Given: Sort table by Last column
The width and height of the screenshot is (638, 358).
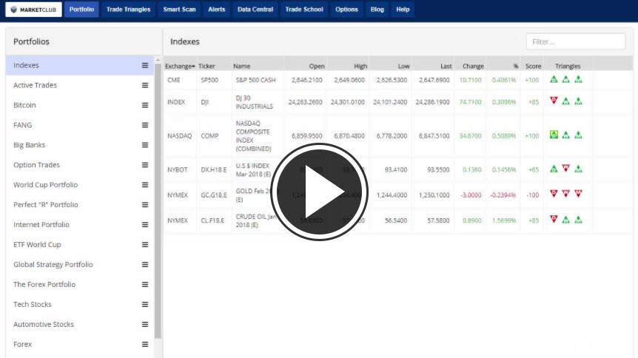Looking at the screenshot, I should point(446,66).
